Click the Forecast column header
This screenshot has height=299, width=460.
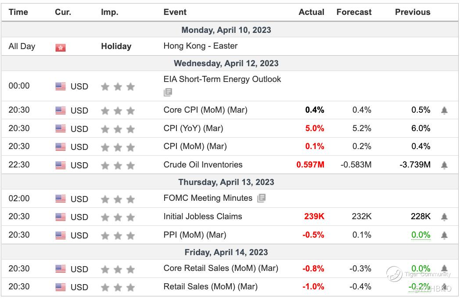point(354,12)
